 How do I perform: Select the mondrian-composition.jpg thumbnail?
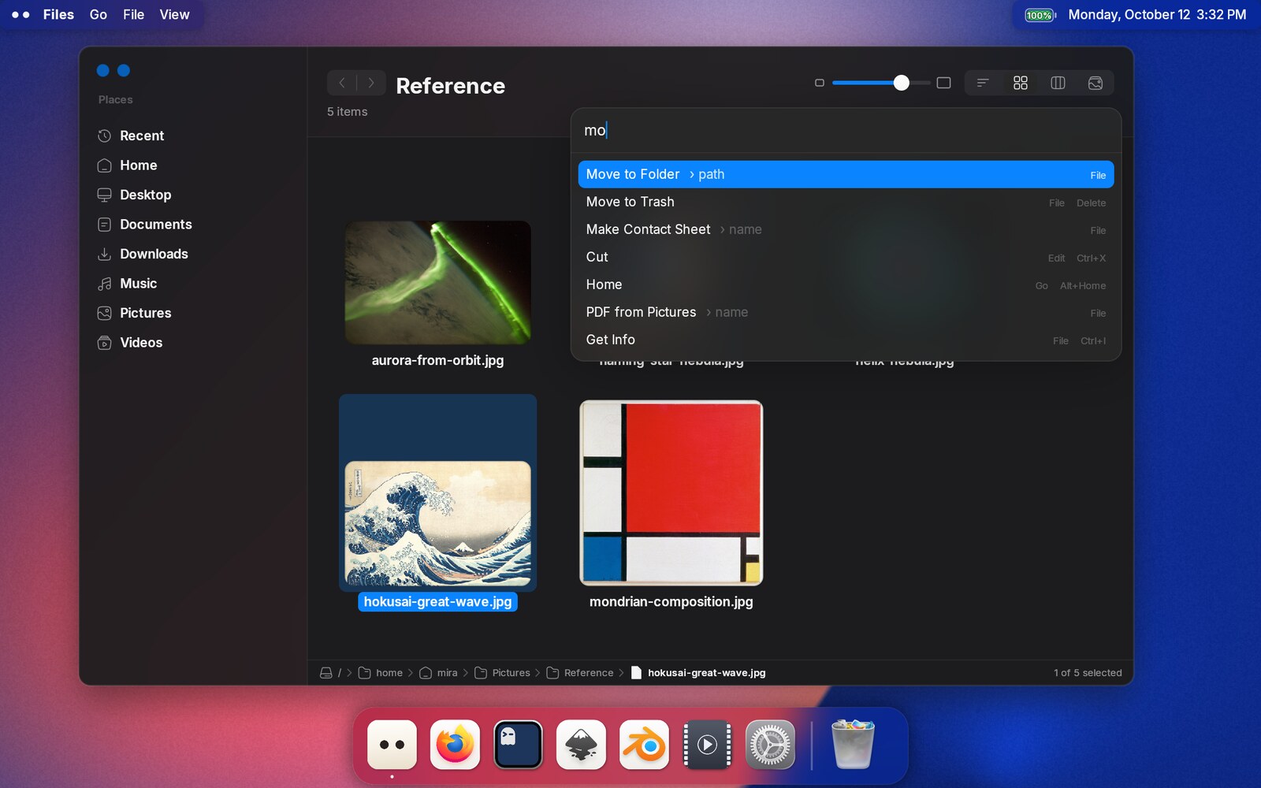pos(671,492)
